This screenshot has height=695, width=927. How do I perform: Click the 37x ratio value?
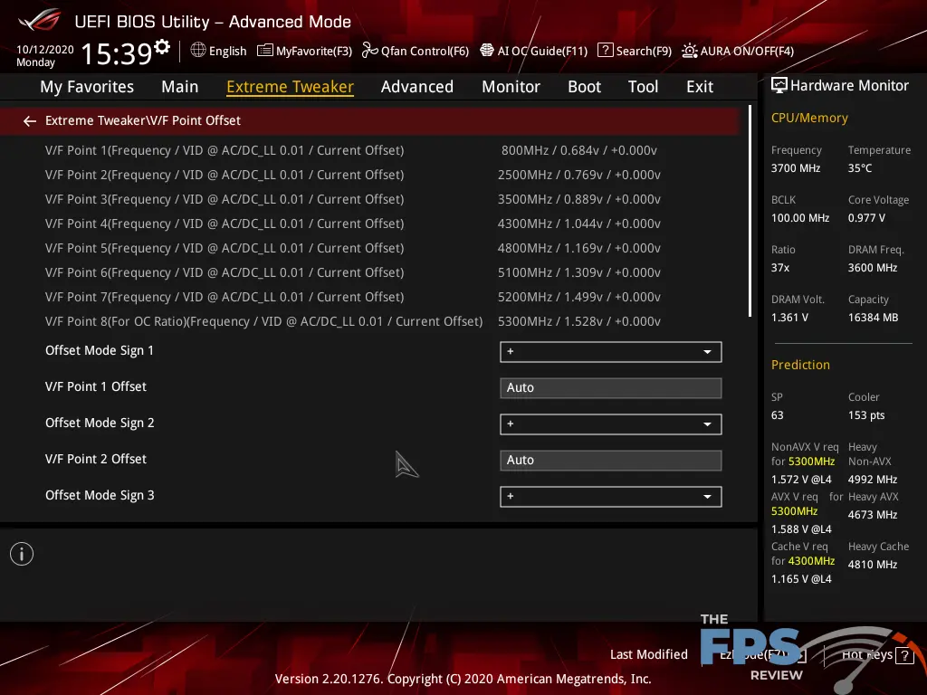pos(779,268)
